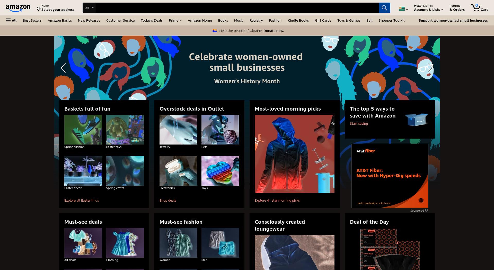The image size is (494, 270).
Task: Open Easter toys thumbnail
Action: [x=125, y=130]
